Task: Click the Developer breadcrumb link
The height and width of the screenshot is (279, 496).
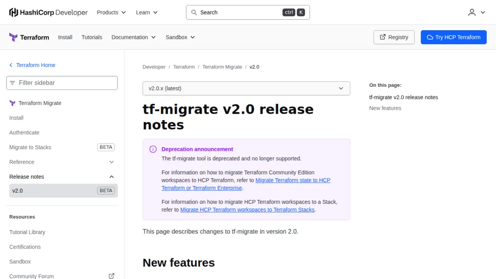Action: (x=154, y=67)
